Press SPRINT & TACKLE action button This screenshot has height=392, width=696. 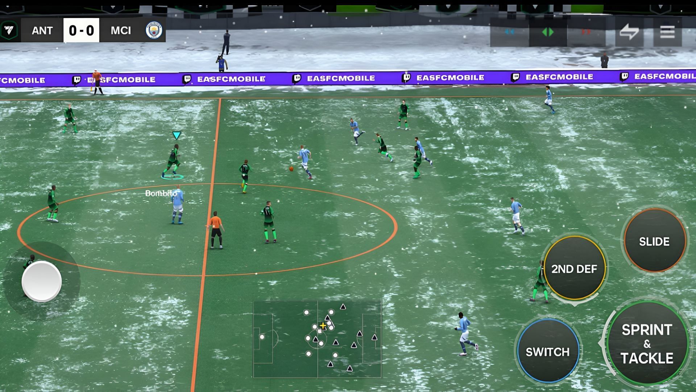click(x=647, y=344)
